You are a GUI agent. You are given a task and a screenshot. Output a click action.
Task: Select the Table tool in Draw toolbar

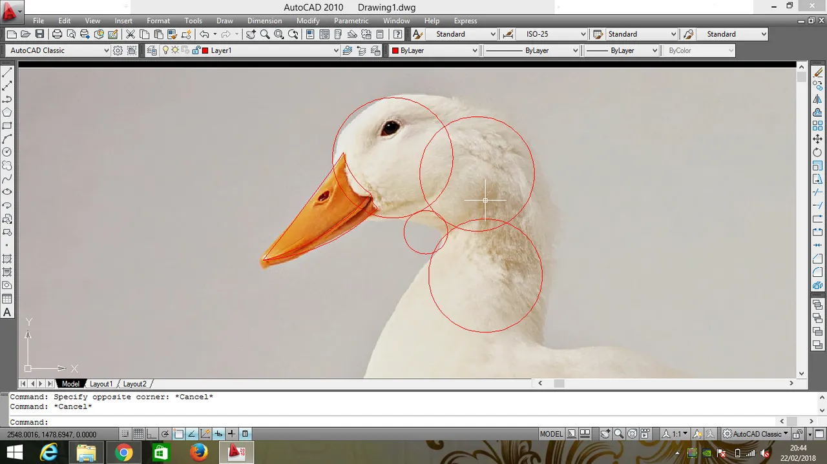pyautogui.click(x=7, y=299)
